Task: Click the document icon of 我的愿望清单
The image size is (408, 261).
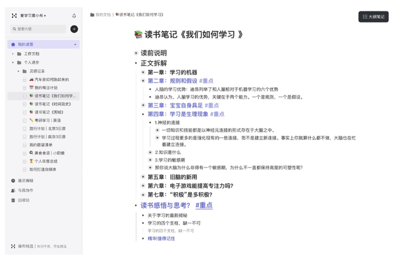Action: click(x=25, y=145)
